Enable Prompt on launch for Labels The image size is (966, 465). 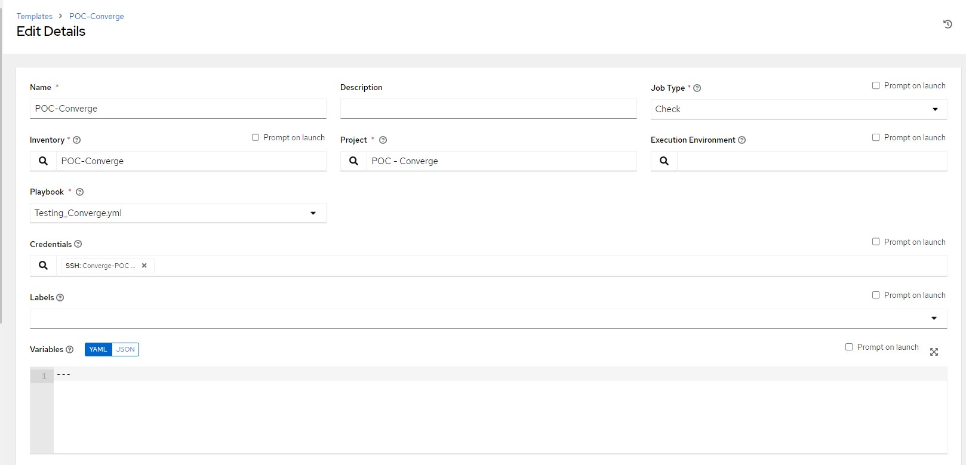[x=876, y=295]
